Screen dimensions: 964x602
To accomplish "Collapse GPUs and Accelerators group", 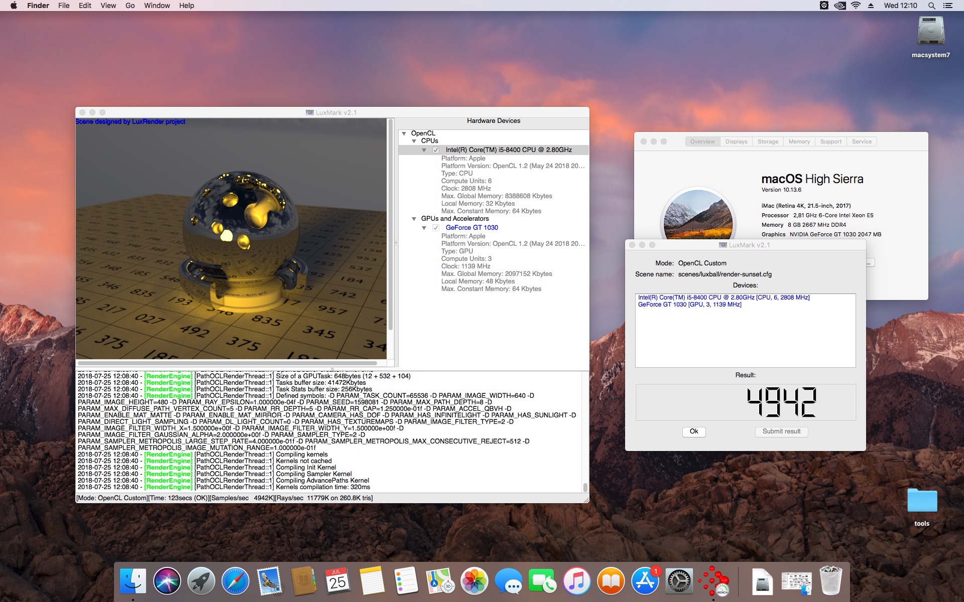I will point(414,219).
